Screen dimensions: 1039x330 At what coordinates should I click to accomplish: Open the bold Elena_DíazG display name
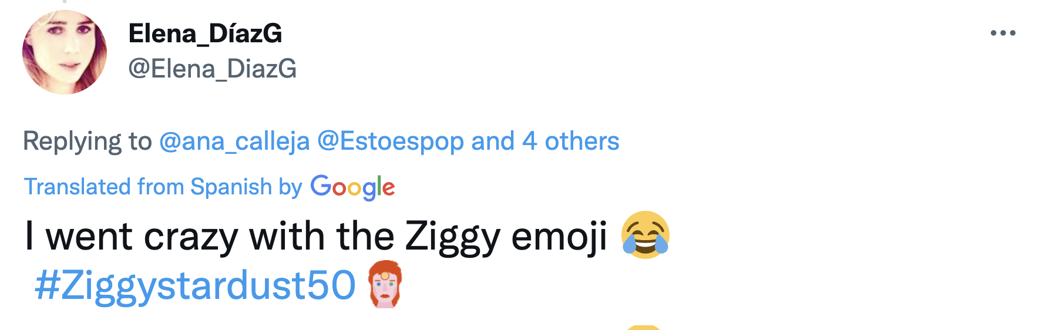tap(205, 33)
